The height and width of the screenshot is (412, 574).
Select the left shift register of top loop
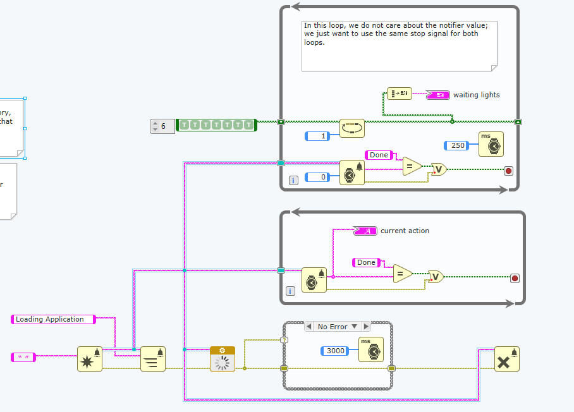pyautogui.click(x=281, y=122)
